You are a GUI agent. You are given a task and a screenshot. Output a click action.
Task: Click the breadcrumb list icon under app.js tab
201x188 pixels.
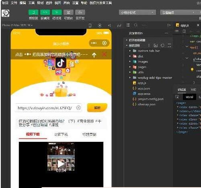[177, 31]
